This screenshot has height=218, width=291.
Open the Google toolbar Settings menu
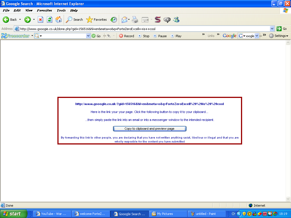click(x=278, y=36)
